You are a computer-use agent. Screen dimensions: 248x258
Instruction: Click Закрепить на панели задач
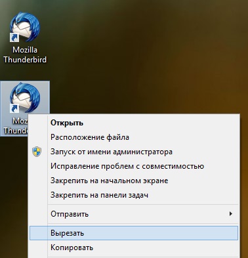(134, 195)
